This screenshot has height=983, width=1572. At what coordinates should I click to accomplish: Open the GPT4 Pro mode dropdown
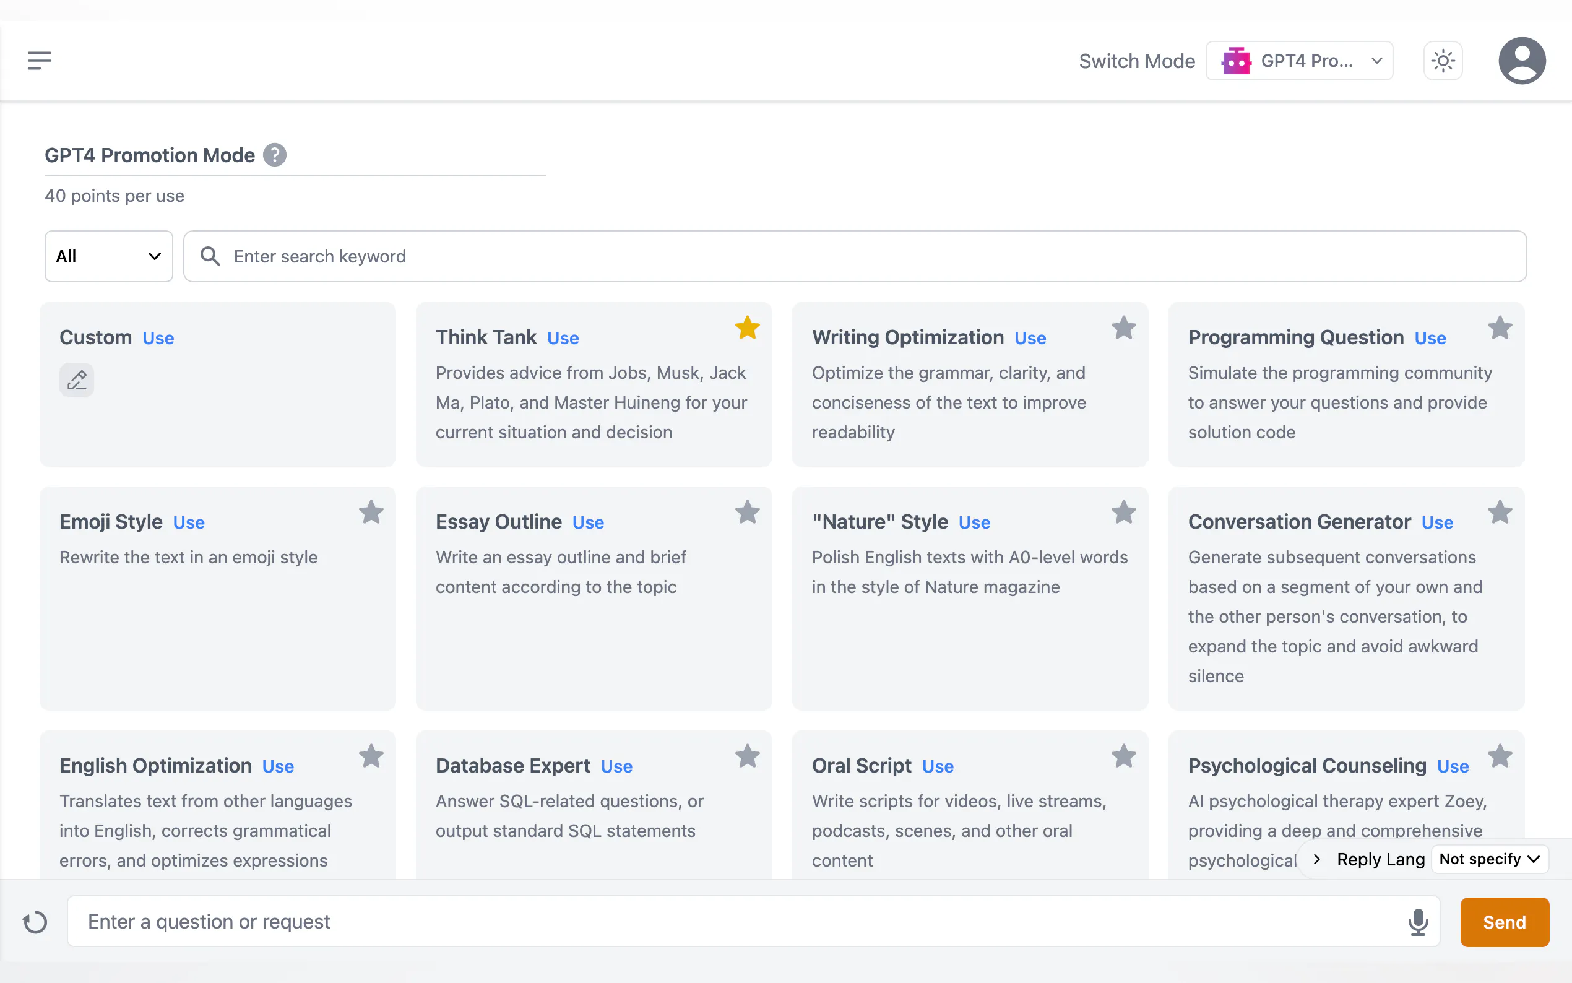(x=1299, y=61)
